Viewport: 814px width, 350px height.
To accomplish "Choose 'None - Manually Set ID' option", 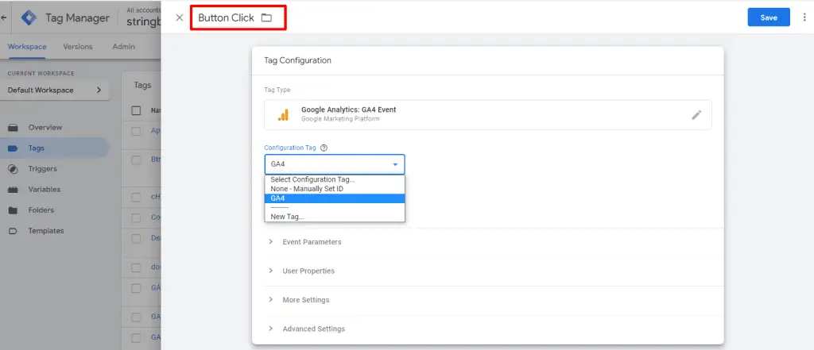I will [x=335, y=189].
